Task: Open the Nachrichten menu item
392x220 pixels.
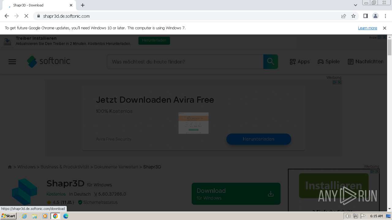Action: pyautogui.click(x=366, y=61)
